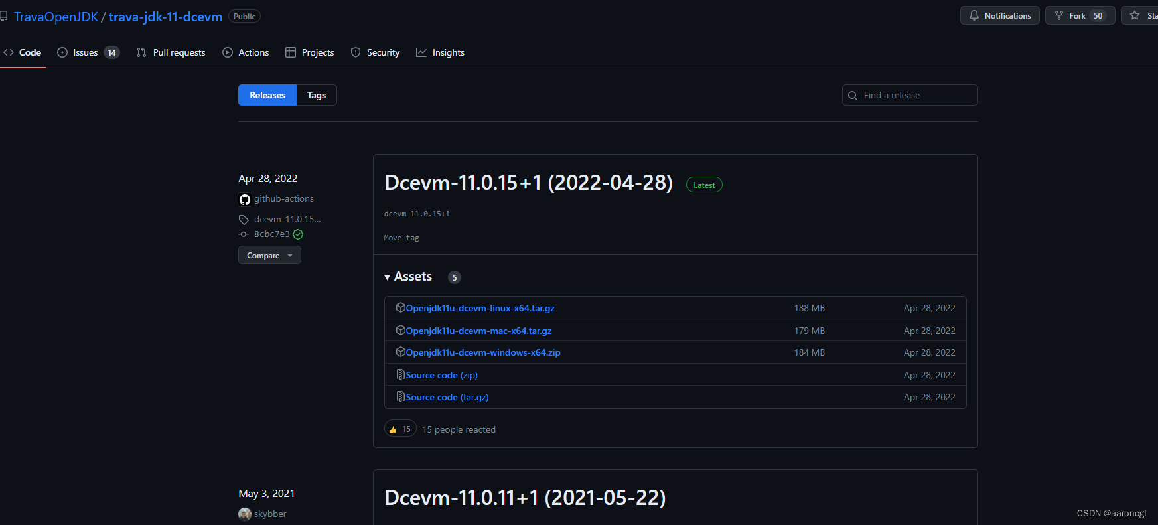The image size is (1158, 525).
Task: Open the skybber author link
Action: [270, 514]
